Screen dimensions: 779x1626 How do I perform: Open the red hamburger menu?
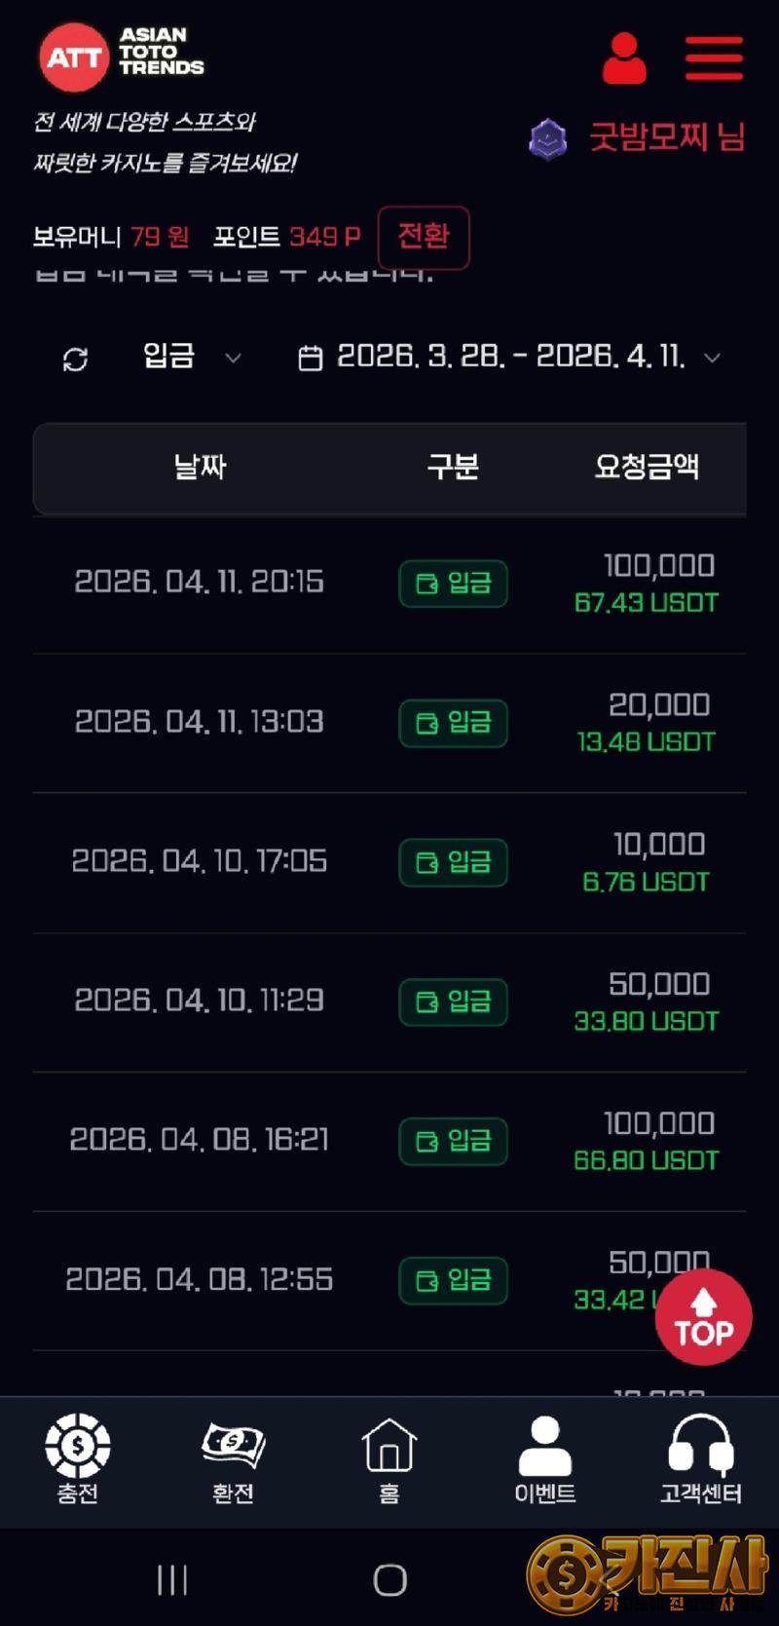coord(714,58)
